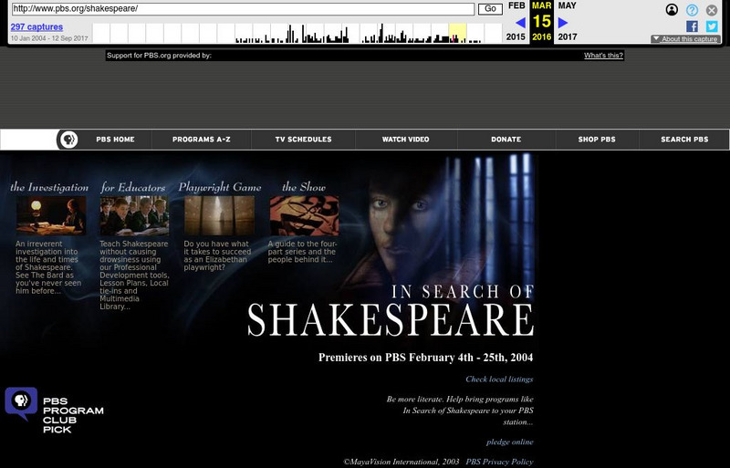Click the Show thumbnail with glasses
This screenshot has height=468, width=730.
[x=305, y=215]
